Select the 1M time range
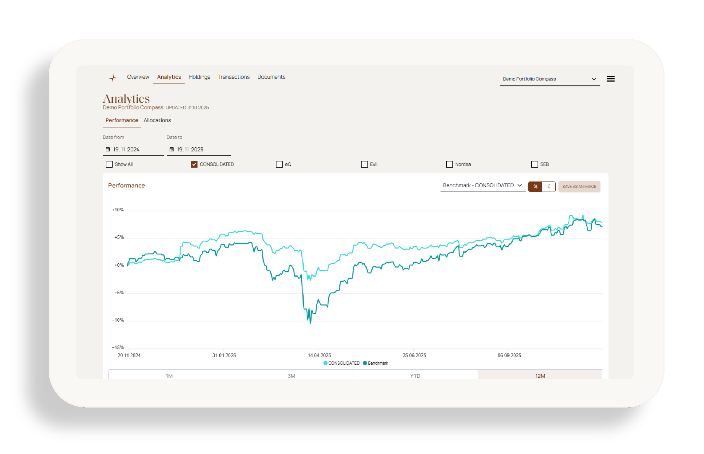This screenshot has width=704, height=454. pos(169,376)
